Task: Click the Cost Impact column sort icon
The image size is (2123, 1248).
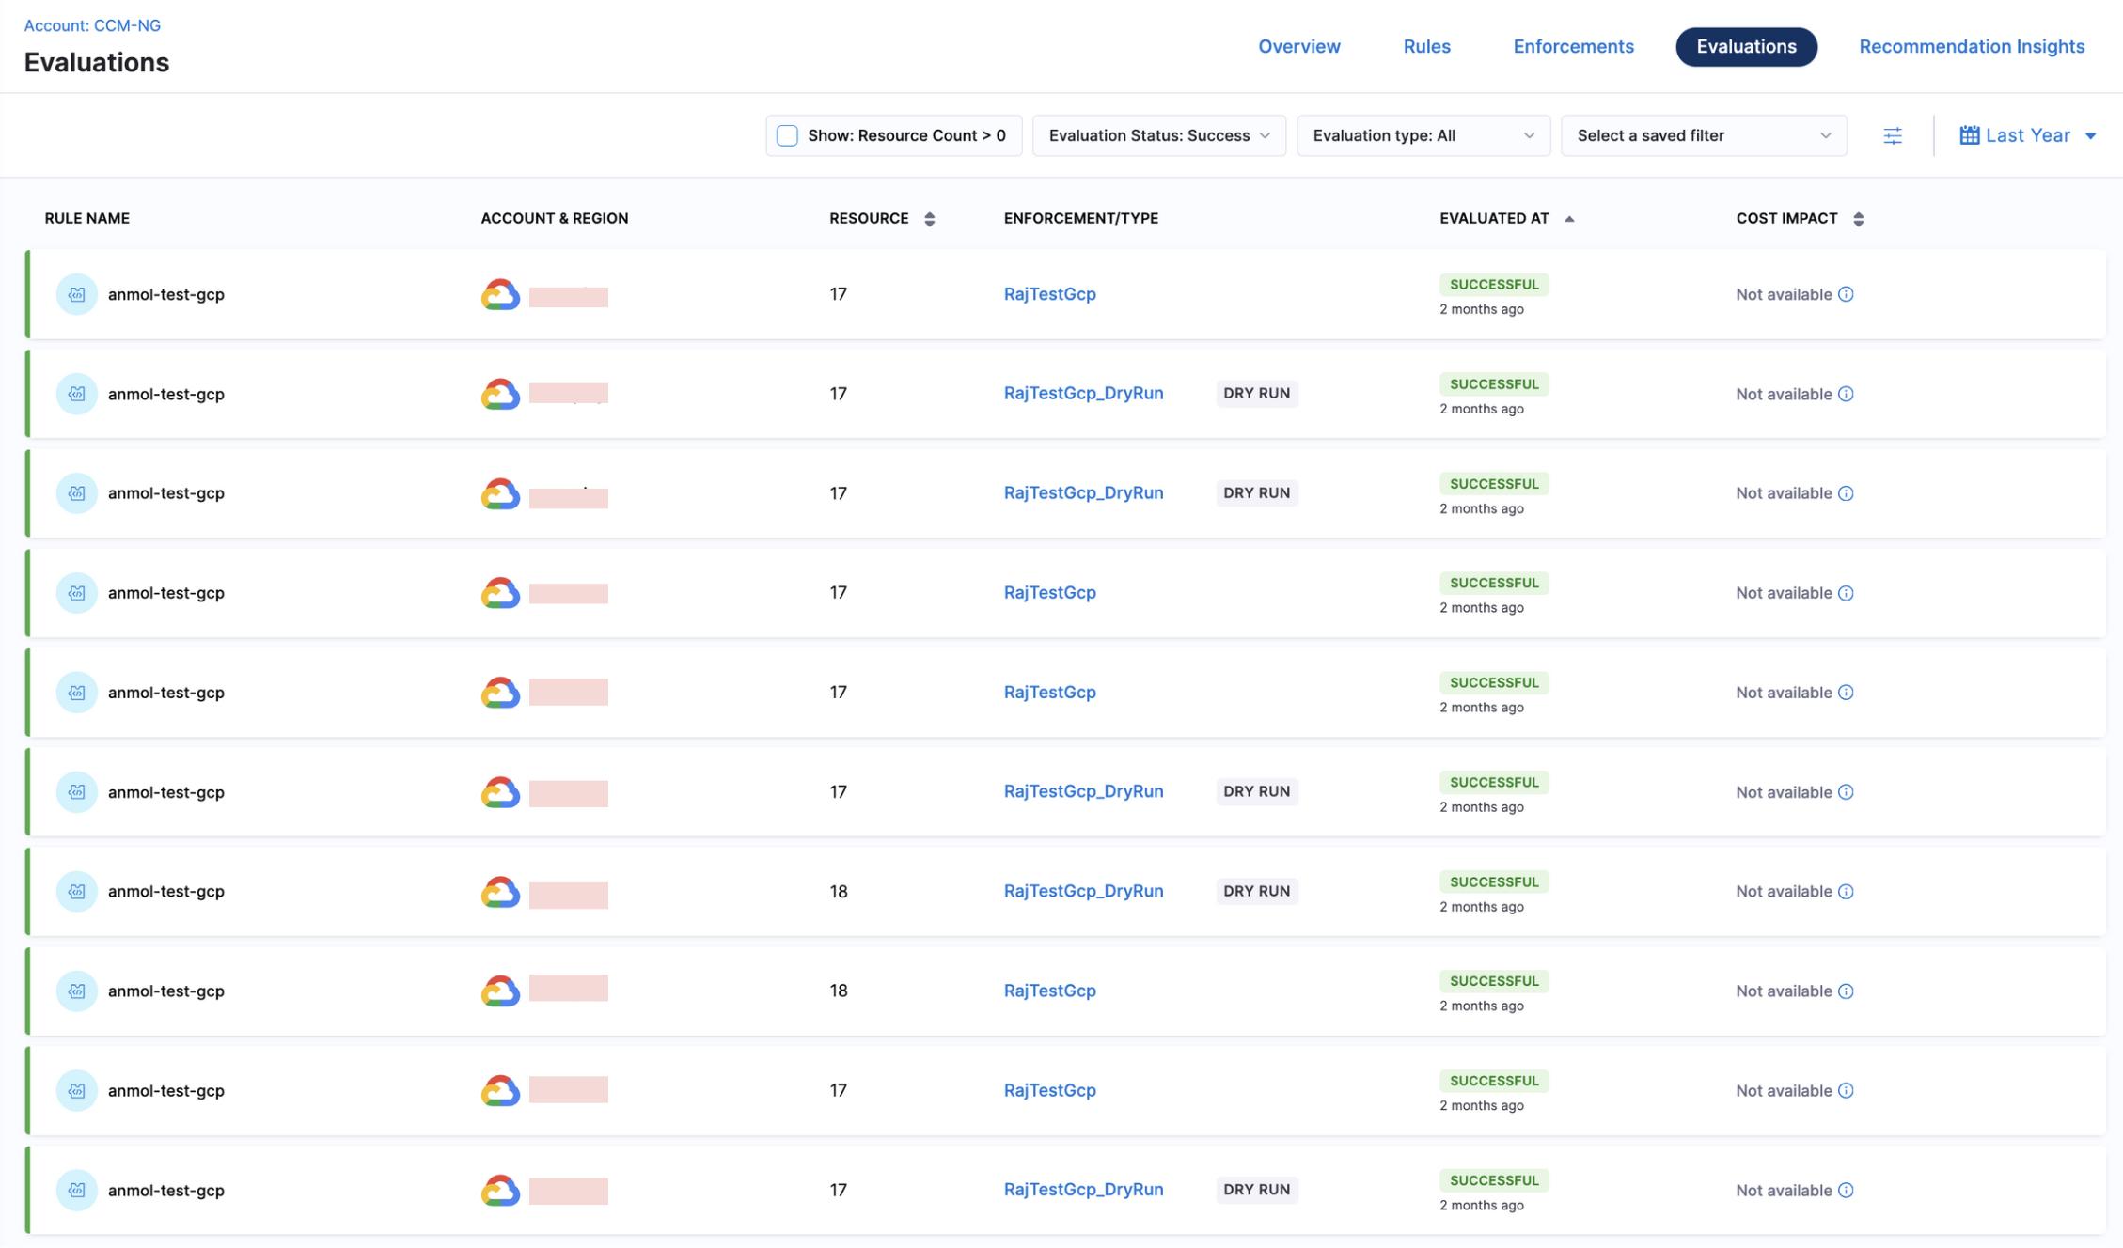Action: (x=1858, y=219)
